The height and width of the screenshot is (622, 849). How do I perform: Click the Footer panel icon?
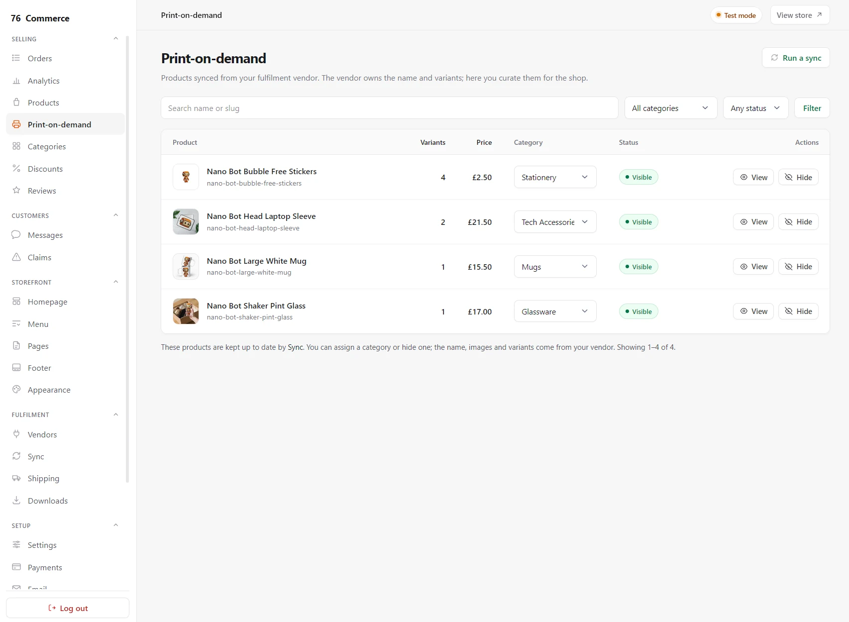16,368
